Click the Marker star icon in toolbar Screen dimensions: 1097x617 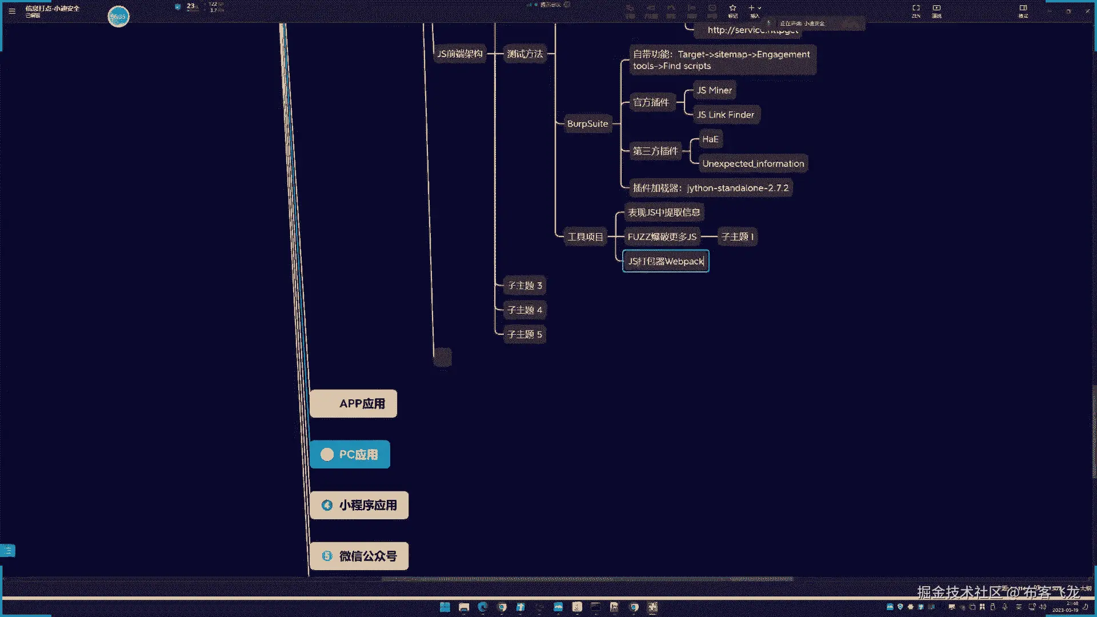732,9
